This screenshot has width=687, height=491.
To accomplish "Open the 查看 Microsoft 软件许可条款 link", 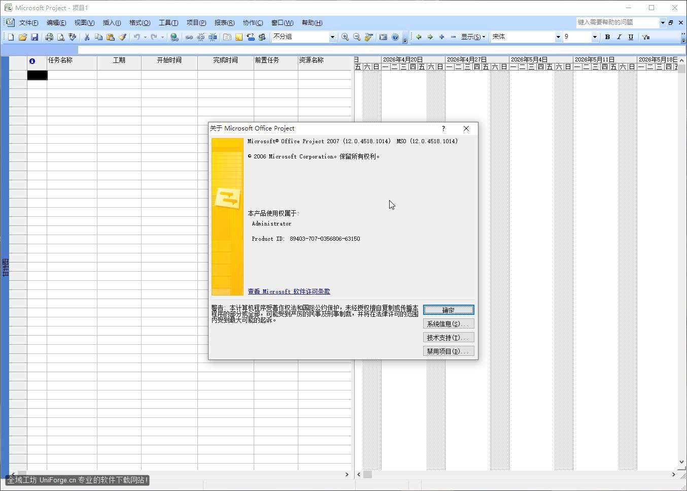I will [289, 291].
